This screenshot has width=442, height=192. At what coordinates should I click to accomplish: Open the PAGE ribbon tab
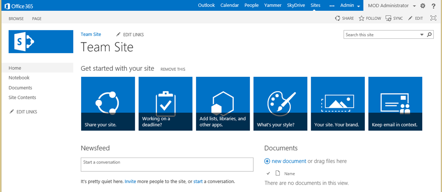pyautogui.click(x=37, y=19)
